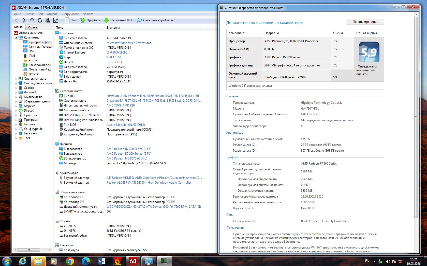Collapse the Комп'ютер tree node
Screen dimensions: 427x266
click(16, 38)
